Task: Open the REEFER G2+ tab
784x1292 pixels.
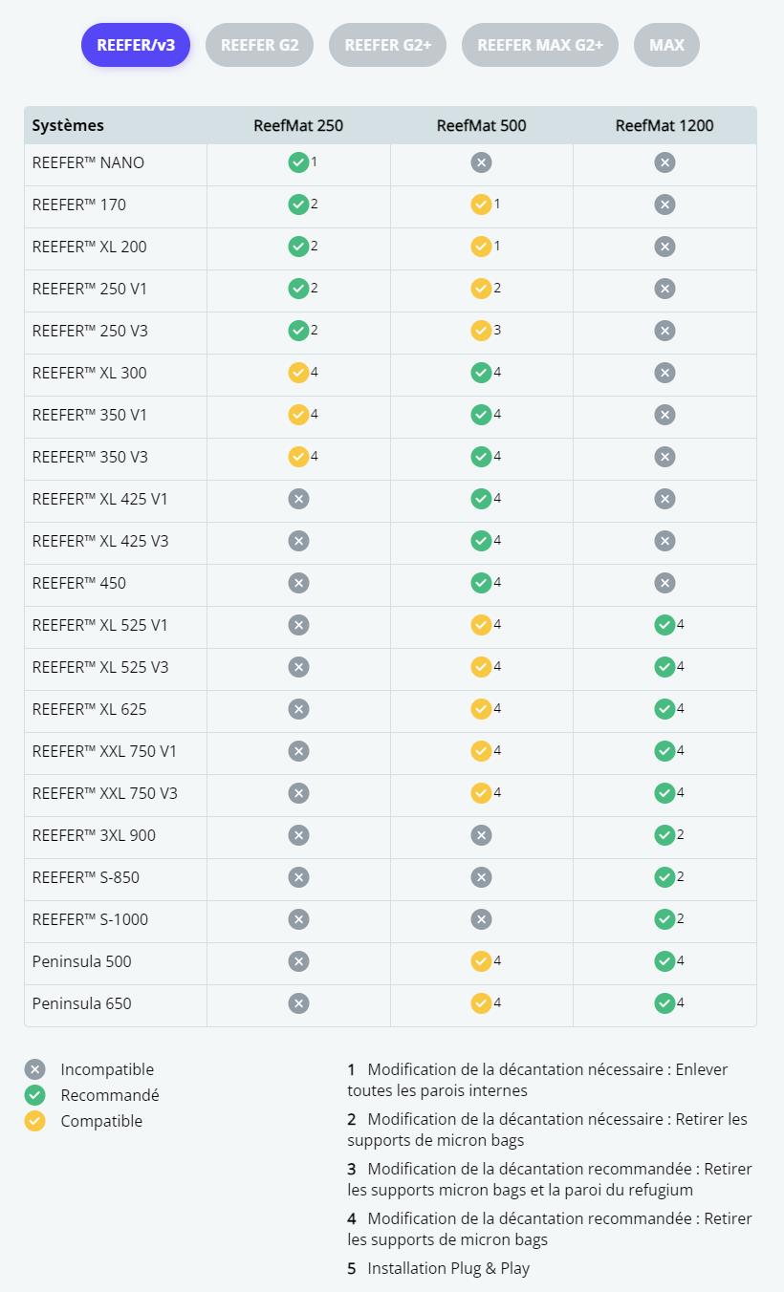Action: (x=387, y=45)
